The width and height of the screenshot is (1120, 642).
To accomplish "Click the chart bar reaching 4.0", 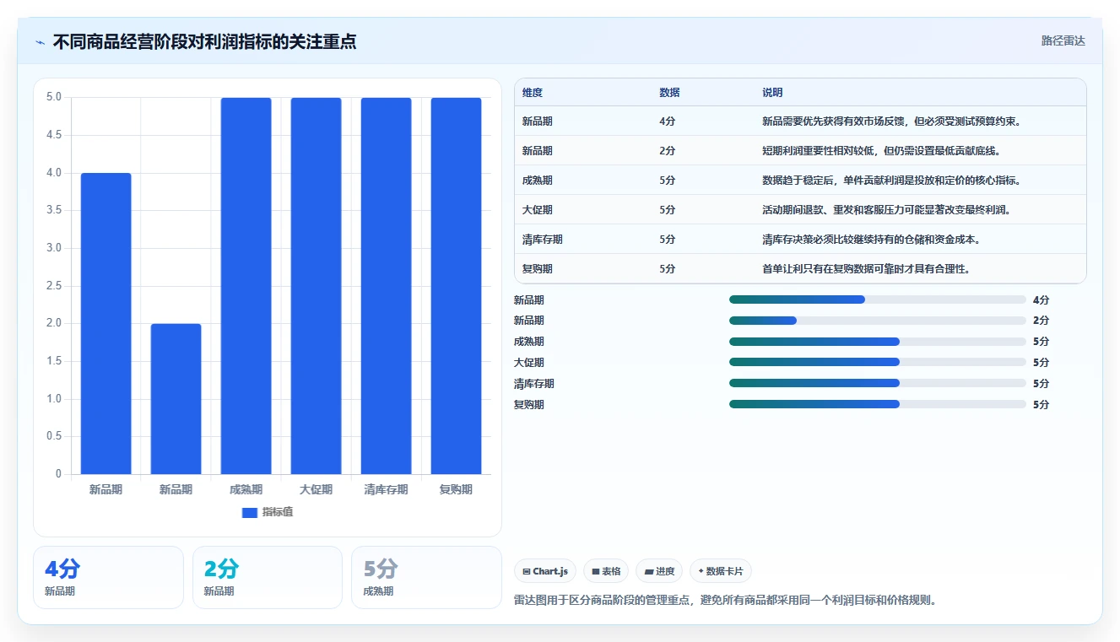I will point(106,323).
